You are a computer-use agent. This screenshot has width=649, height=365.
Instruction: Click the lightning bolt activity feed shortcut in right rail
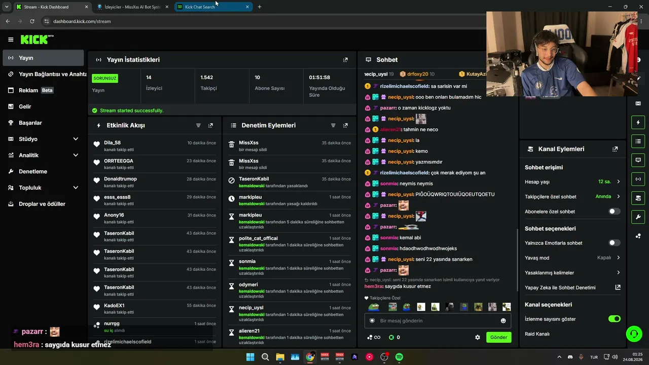(x=638, y=122)
